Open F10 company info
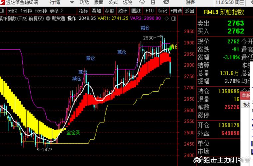253x166 pixels. pos(149,11)
